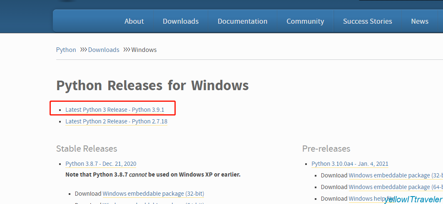The height and width of the screenshot is (204, 443).
Task: Open the Downloads navigation menu item
Action: click(180, 21)
